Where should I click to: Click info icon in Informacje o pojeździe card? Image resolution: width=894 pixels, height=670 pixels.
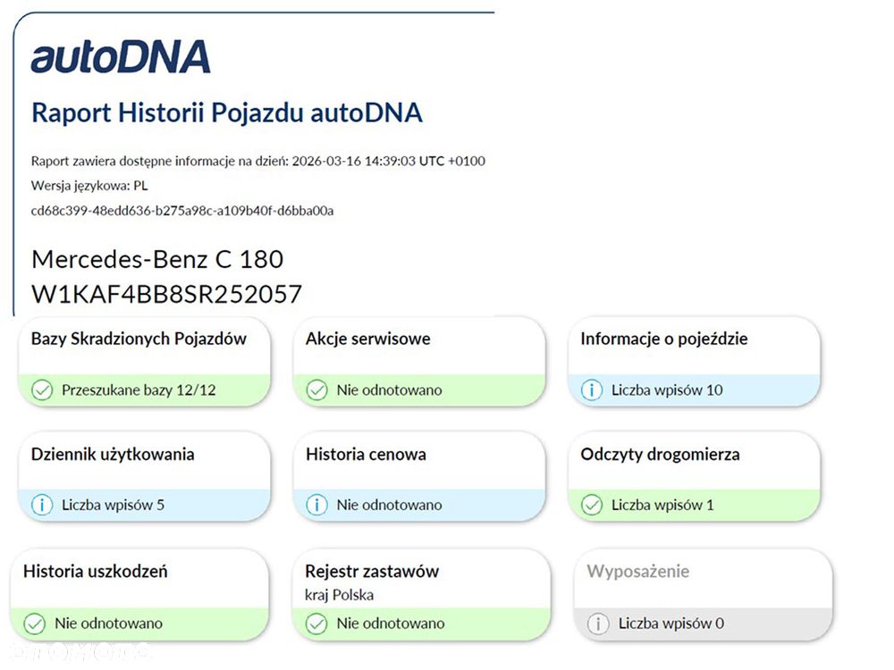(x=592, y=390)
